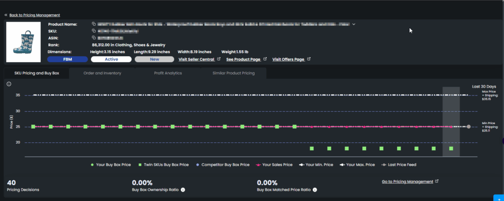Viewport: 504px width, 201px height.
Task: Click the chart info icon
Action: [9, 84]
